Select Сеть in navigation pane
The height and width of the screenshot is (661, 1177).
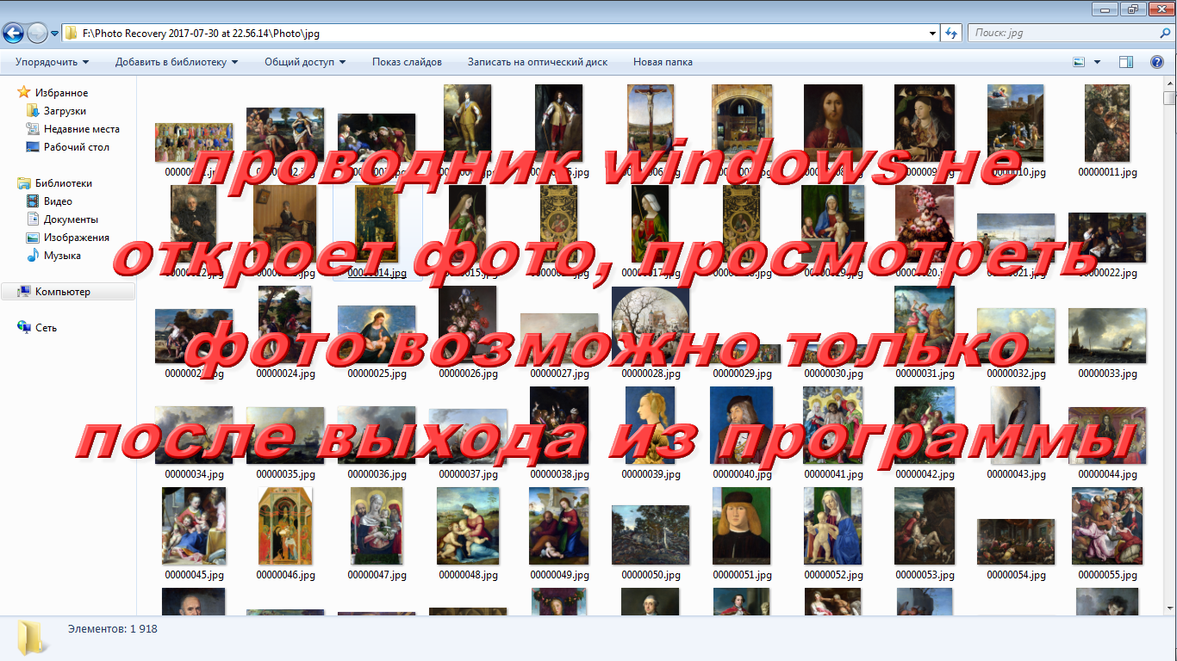point(46,328)
